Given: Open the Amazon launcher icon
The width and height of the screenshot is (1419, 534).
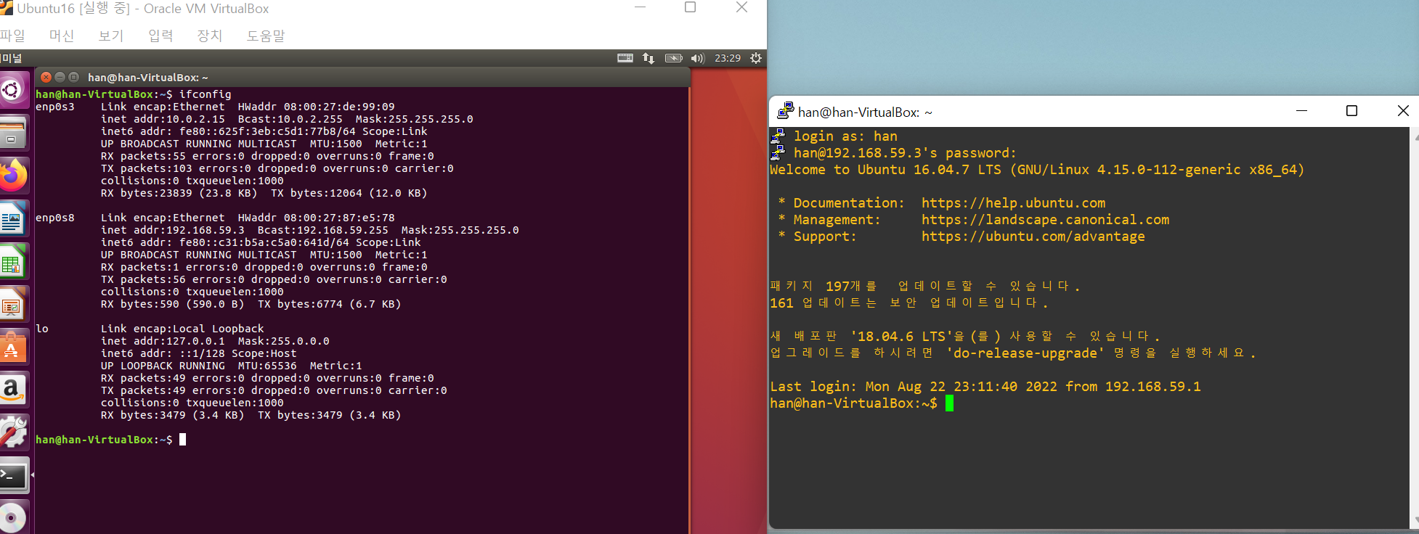Looking at the screenshot, I should pos(12,390).
